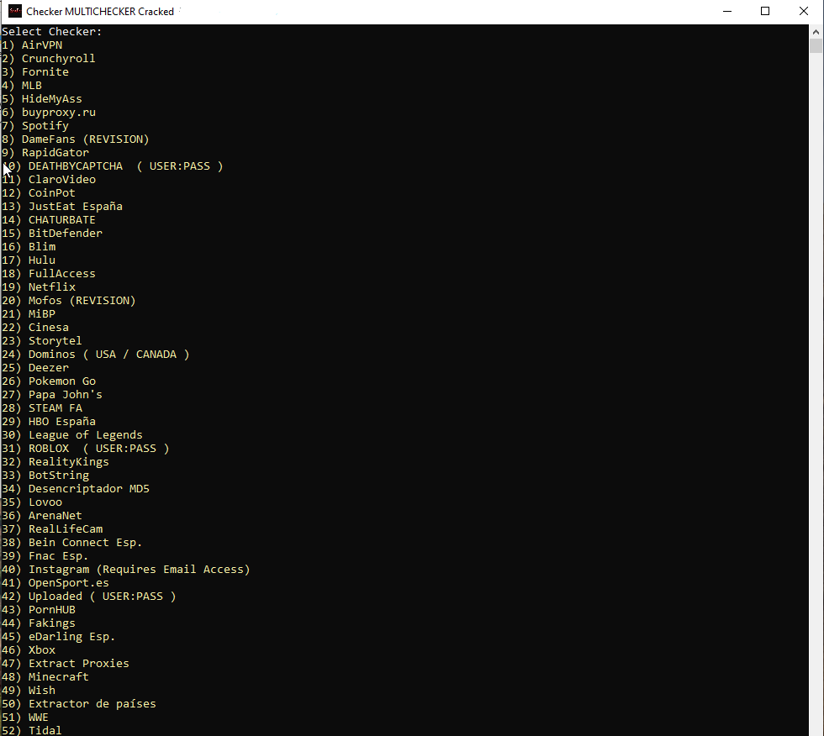Click the Uploaded ( USER:PASS ) line
This screenshot has width=824, height=736.
coord(89,597)
